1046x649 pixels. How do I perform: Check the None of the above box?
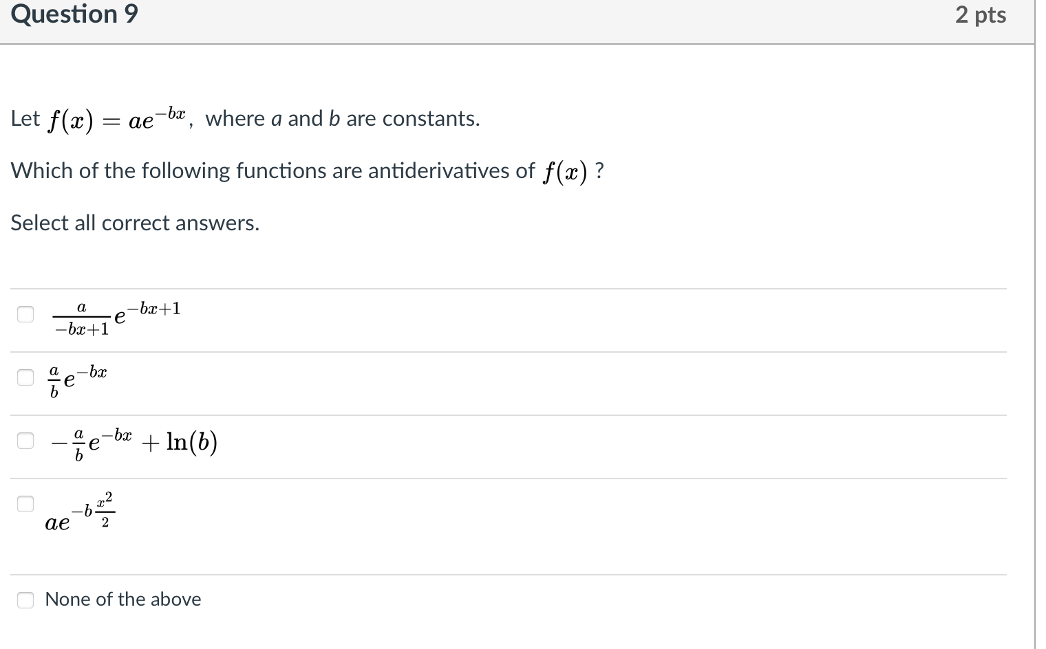click(x=25, y=600)
